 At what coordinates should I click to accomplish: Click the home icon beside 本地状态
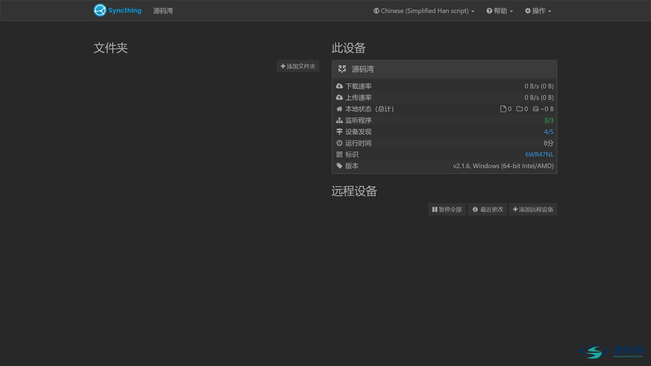(339, 109)
